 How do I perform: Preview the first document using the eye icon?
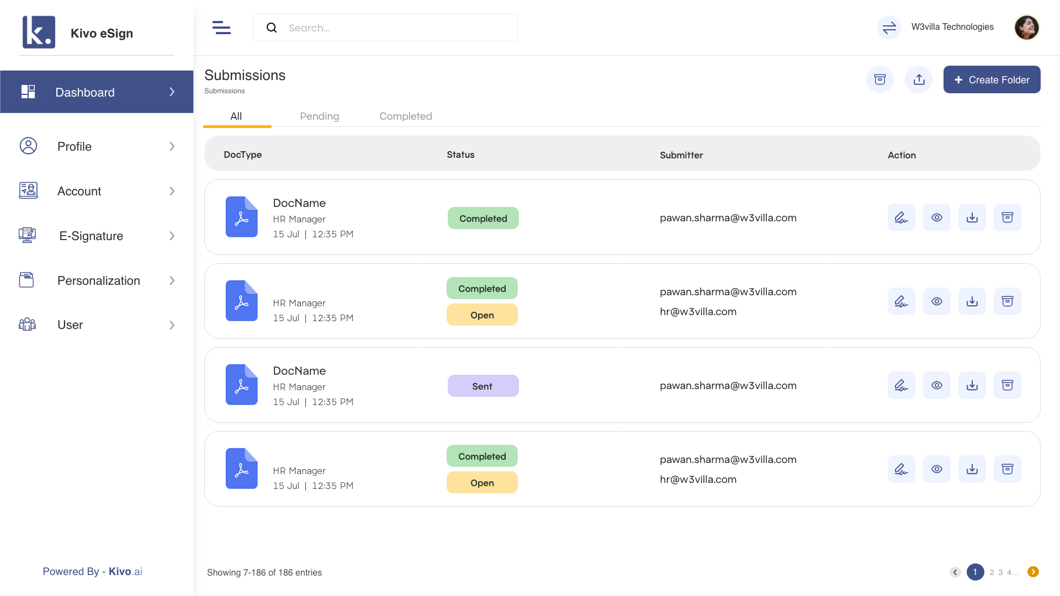(937, 217)
